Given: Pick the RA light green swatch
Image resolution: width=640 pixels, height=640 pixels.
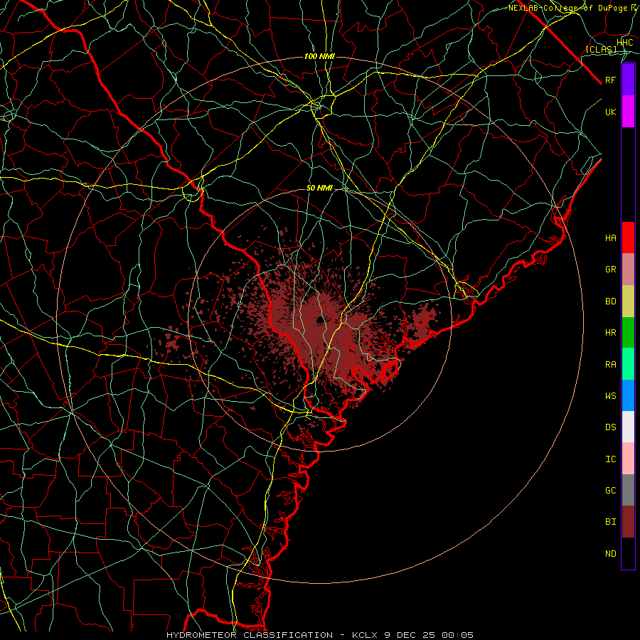Looking at the screenshot, I should coord(628,364).
